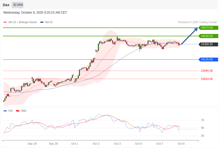Screen dimensions: 219x148
Task: Click the 24530.00 green price tag
Action: (x=208, y=36)
